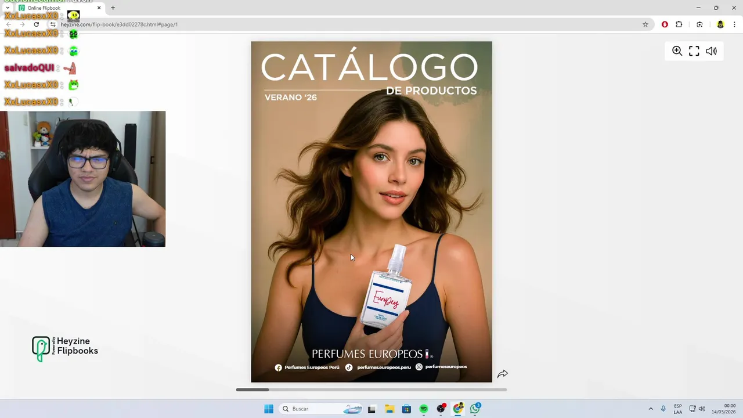
Task: Open the volume tray icon
Action: [x=702, y=409]
